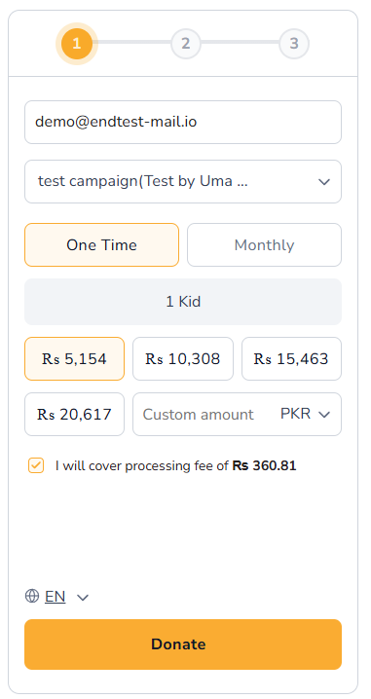This screenshot has width=371, height=699.
Task: Click the globe language icon
Action: point(32,596)
